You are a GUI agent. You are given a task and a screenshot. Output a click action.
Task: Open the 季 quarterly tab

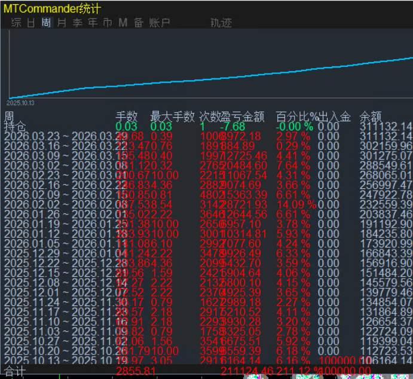click(x=78, y=23)
